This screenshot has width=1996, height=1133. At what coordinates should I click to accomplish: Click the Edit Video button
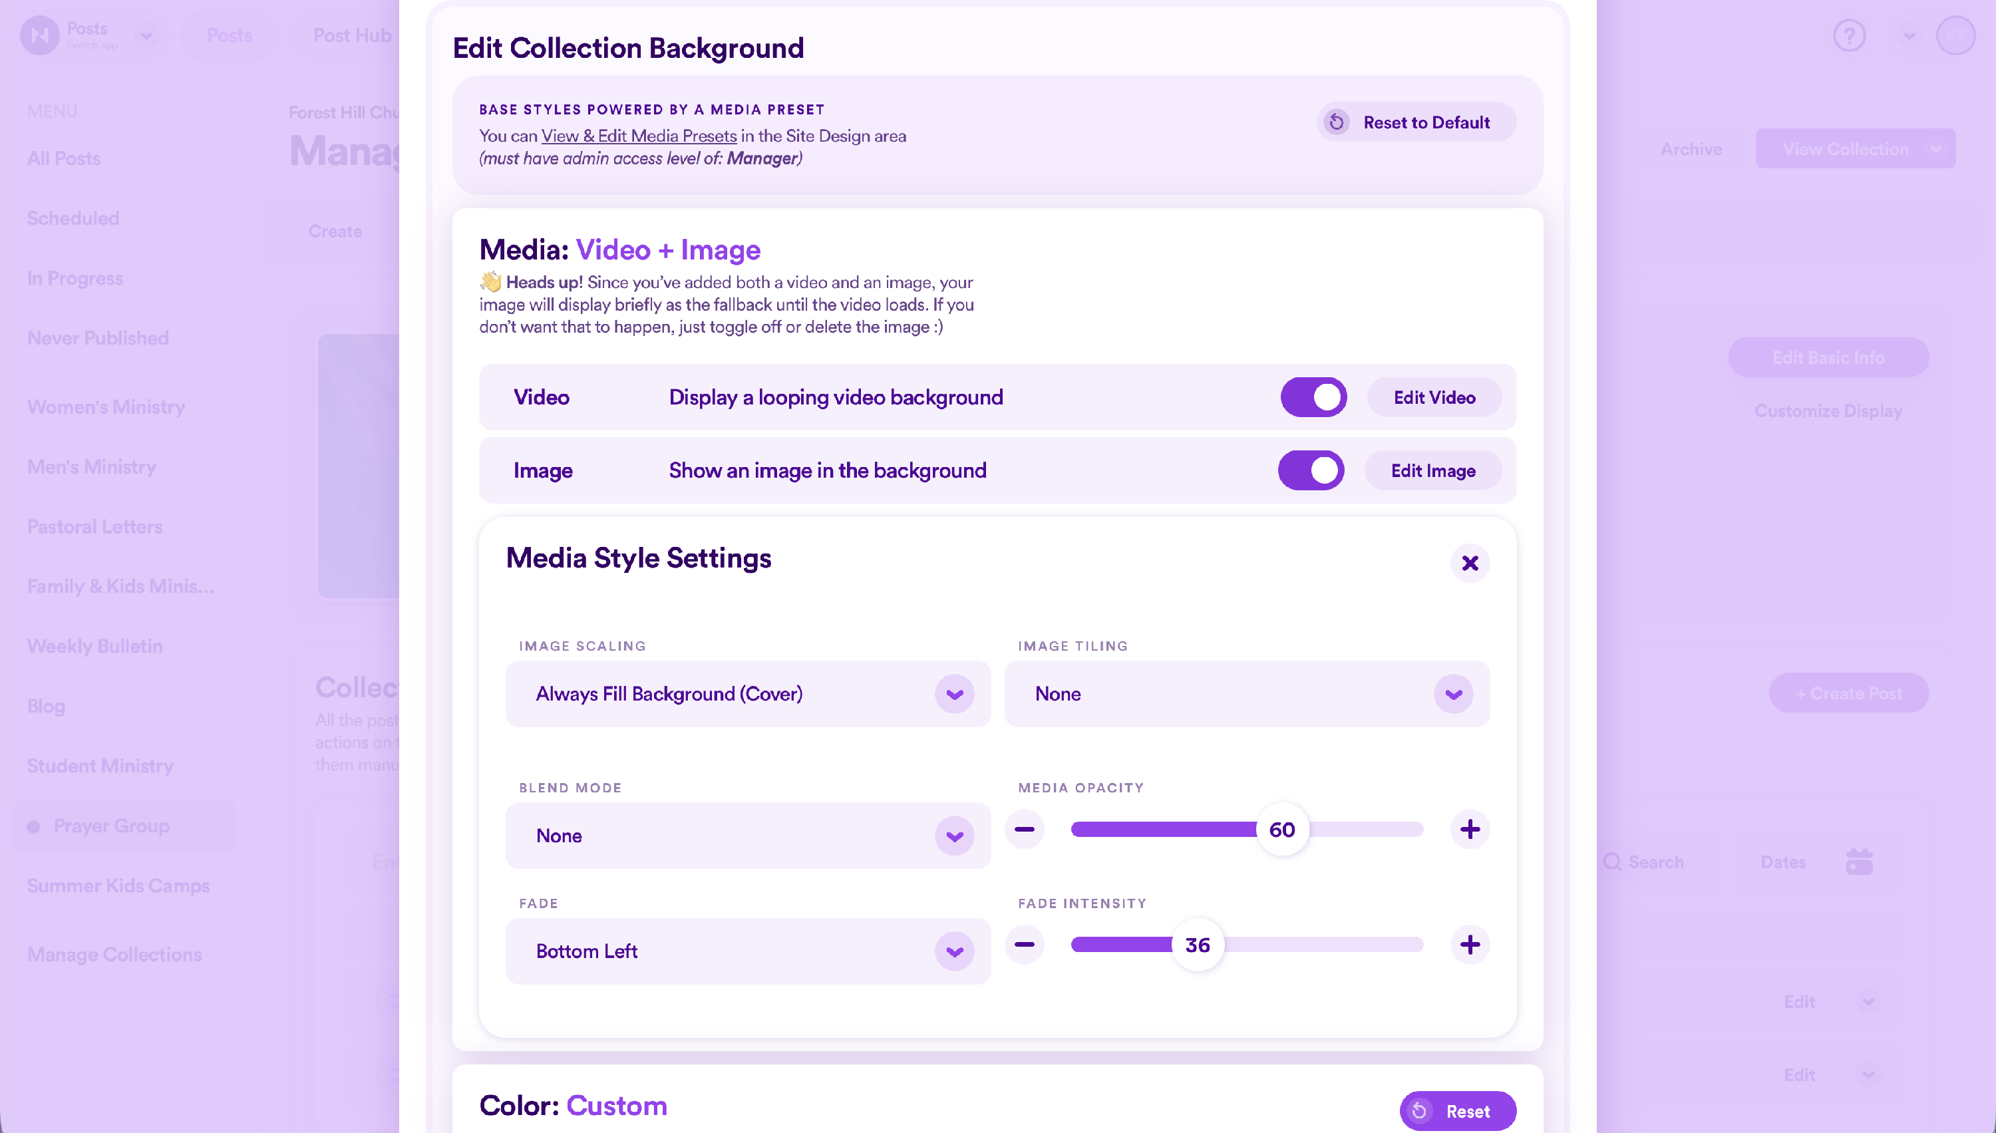(1434, 397)
